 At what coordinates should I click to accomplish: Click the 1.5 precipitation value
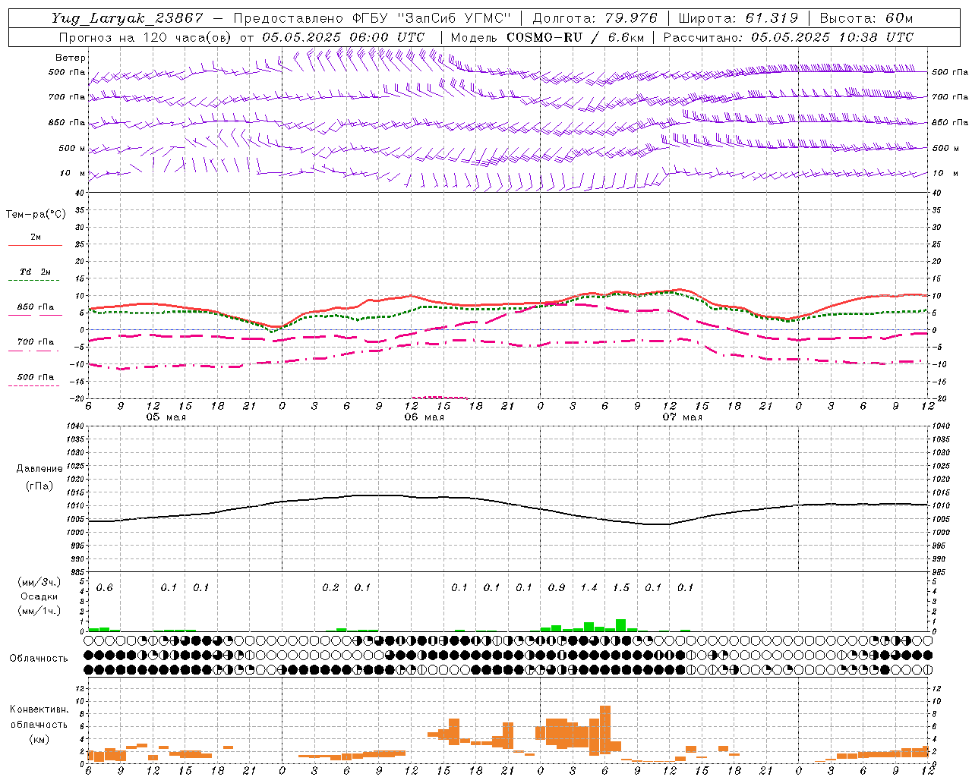(621, 587)
